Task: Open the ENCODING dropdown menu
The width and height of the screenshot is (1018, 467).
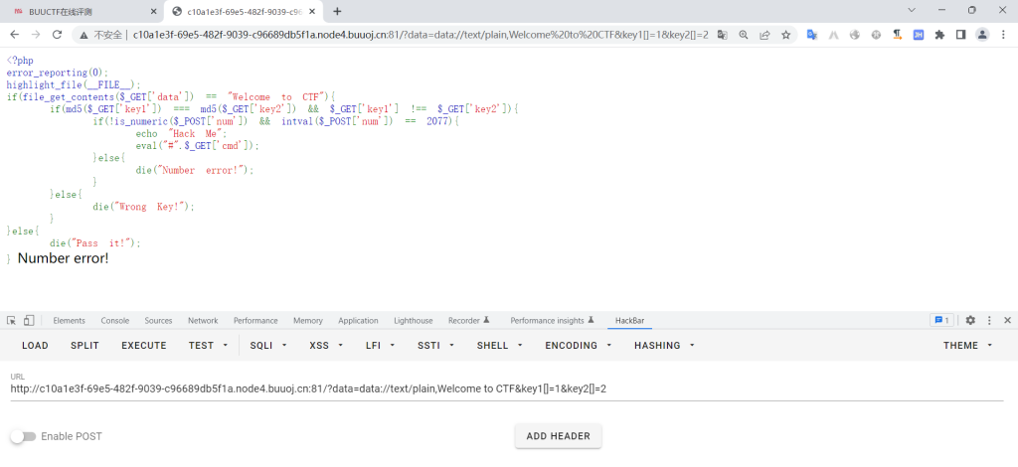Action: [577, 346]
